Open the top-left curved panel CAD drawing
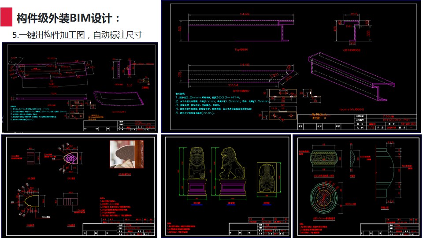The height and width of the screenshot is (238, 423). coord(80,87)
